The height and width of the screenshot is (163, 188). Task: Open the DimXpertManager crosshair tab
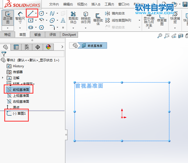click(38, 47)
